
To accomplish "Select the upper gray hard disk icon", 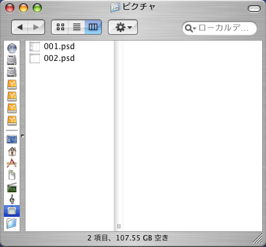I will 12,60.
